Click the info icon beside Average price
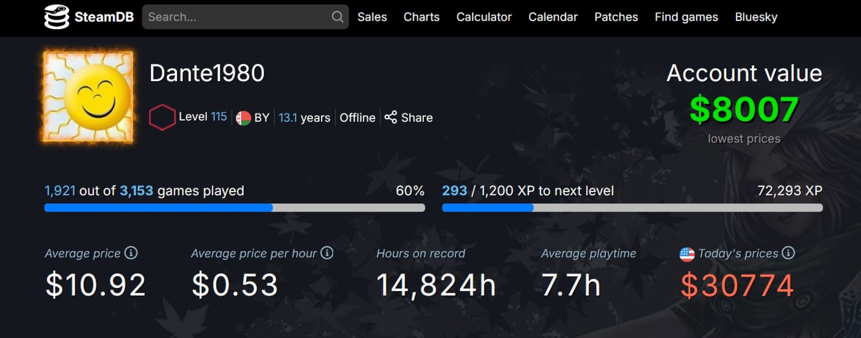This screenshot has height=338, width=861. [131, 253]
